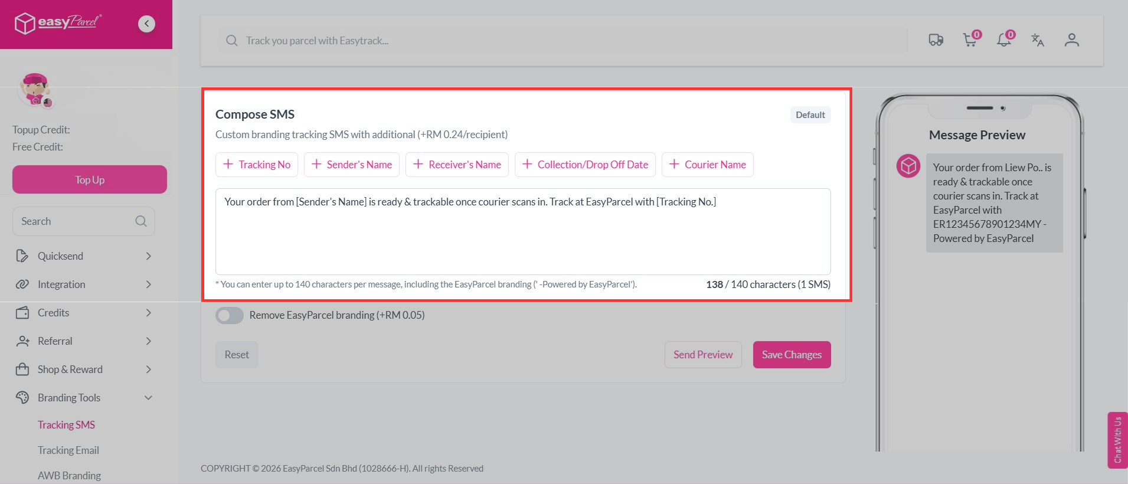Screen dimensions: 1128x484
Task: Expand the Integration menu chevron
Action: [x=149, y=284]
